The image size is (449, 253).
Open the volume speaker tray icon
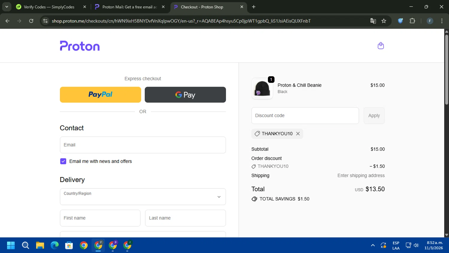(416, 246)
